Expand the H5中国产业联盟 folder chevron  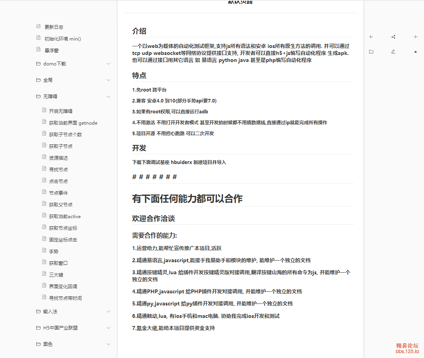tap(108, 328)
